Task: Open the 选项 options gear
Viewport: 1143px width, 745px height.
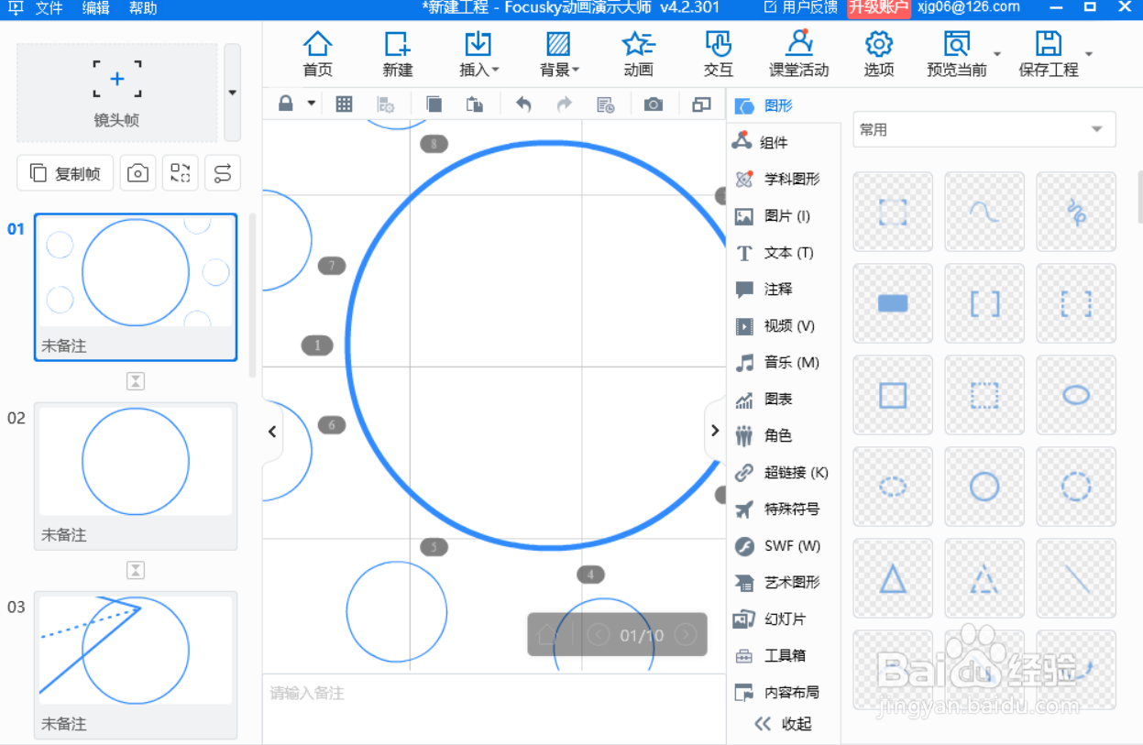Action: pos(878,54)
